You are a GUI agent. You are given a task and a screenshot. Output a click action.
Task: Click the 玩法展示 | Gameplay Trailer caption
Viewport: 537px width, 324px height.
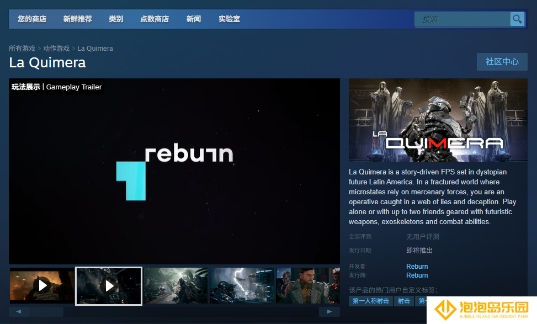coord(56,87)
